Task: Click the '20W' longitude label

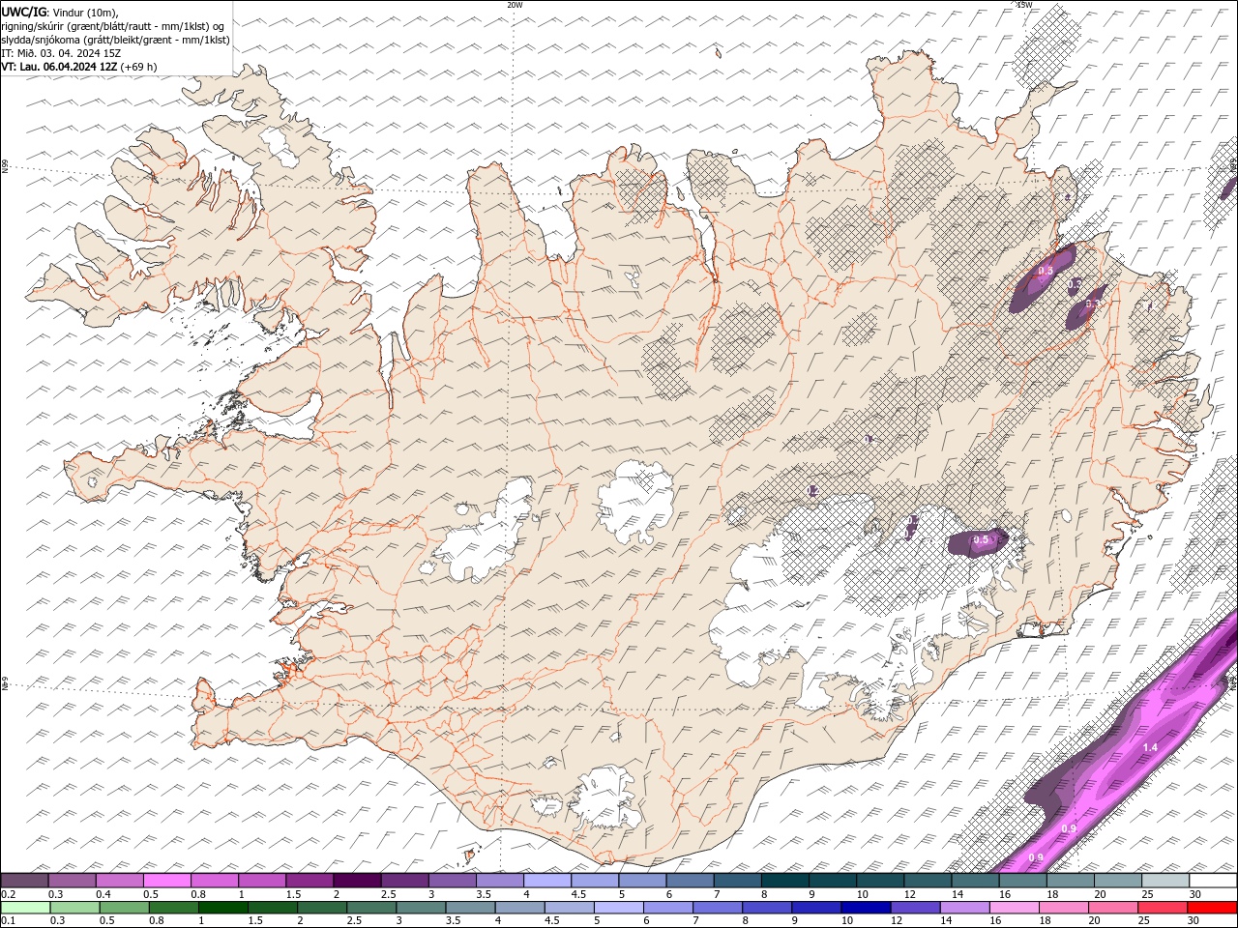Action: tap(515, 5)
